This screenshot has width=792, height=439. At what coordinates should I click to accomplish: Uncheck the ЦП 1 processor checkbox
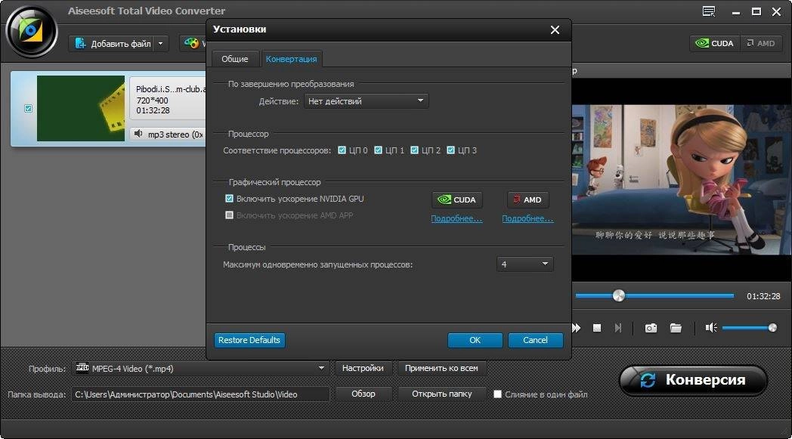[x=379, y=150]
